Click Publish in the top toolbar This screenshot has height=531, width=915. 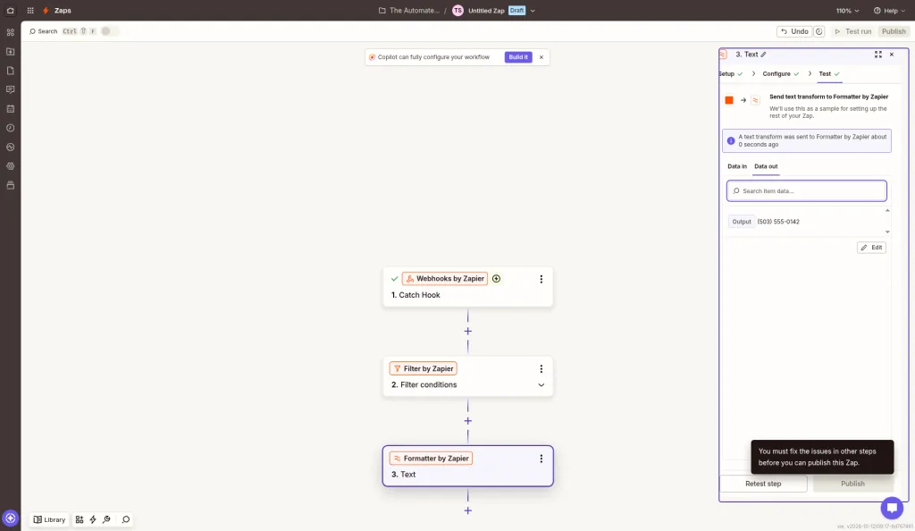(x=894, y=31)
